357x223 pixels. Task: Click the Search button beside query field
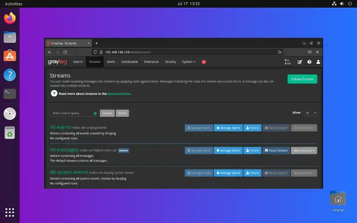click(x=107, y=113)
